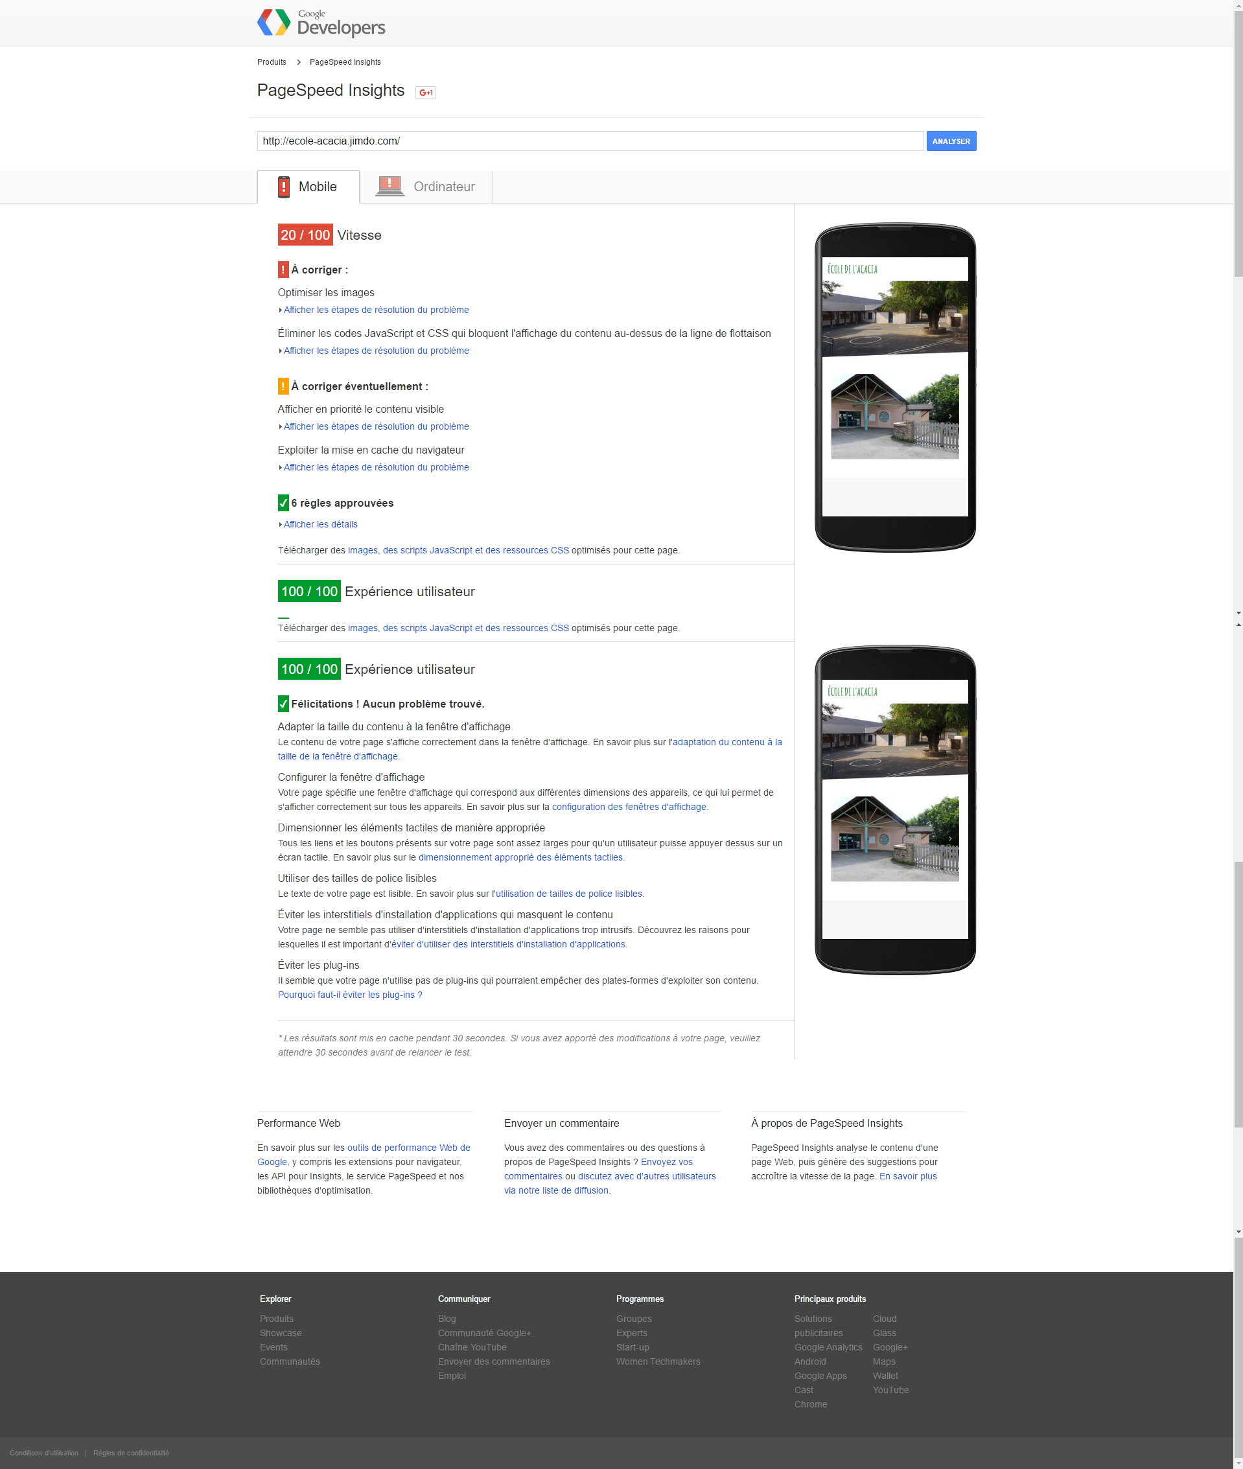Open Chrome footer link
Viewport: 1243px width, 1469px height.
click(x=810, y=1404)
